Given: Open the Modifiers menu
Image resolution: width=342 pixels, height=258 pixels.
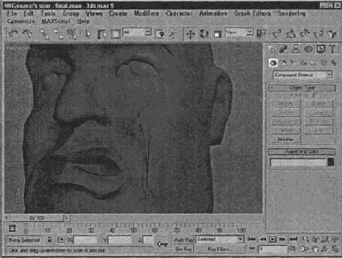Looking at the screenshot, I should coord(146,14).
